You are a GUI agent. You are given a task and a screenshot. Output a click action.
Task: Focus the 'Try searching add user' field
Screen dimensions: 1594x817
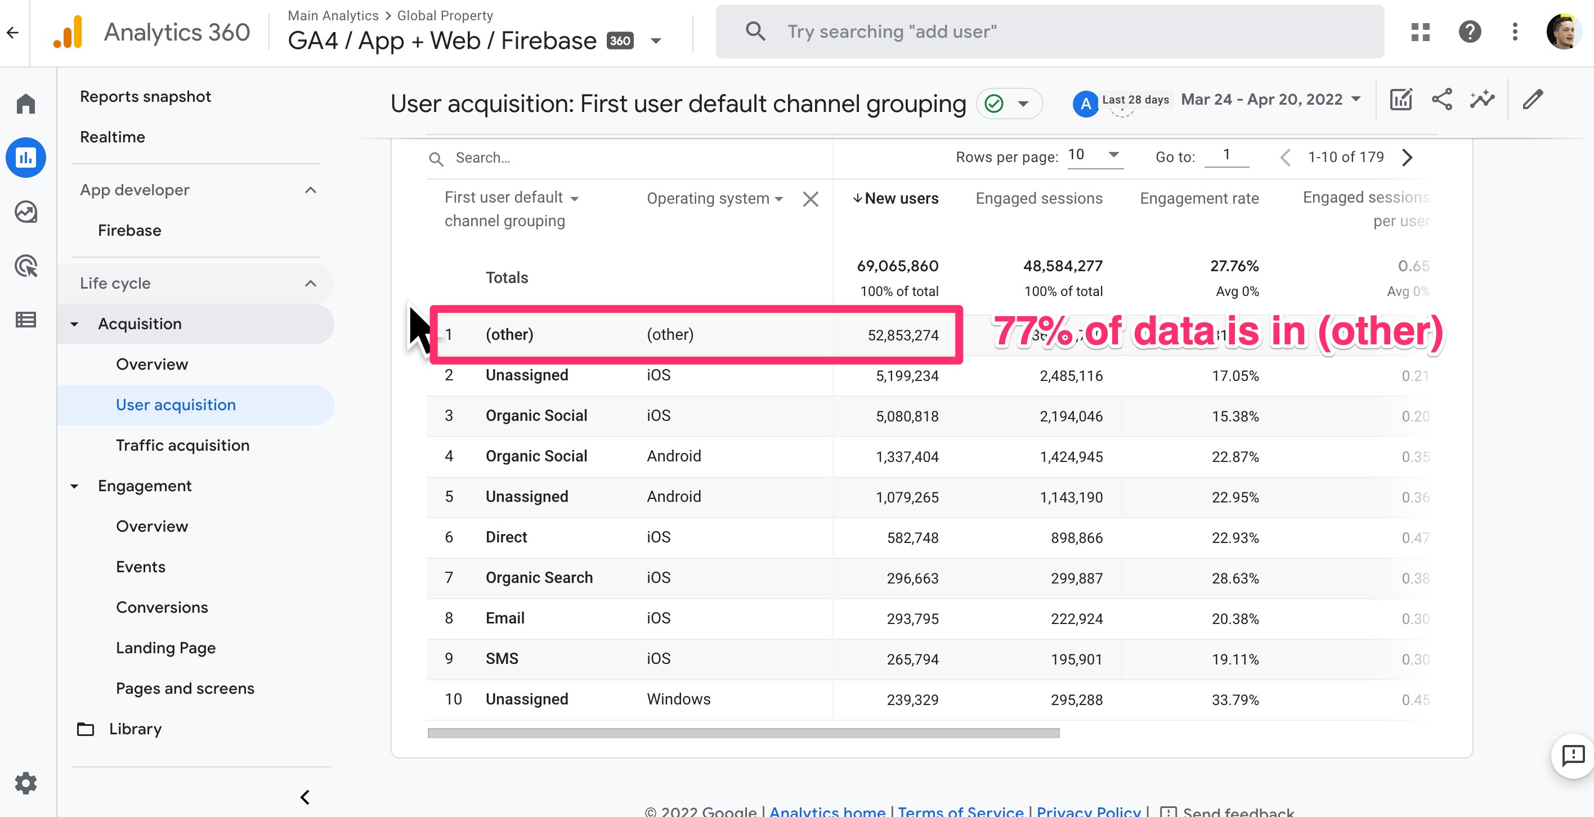click(1050, 32)
